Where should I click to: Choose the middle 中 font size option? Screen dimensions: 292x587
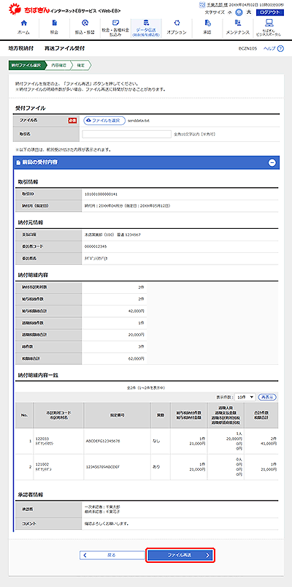point(239,12)
